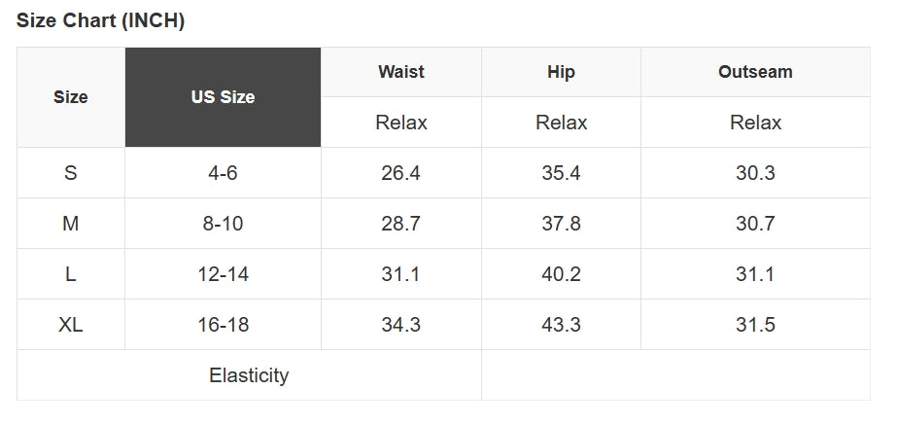Select waist measurement 34.3

pyautogui.click(x=400, y=325)
